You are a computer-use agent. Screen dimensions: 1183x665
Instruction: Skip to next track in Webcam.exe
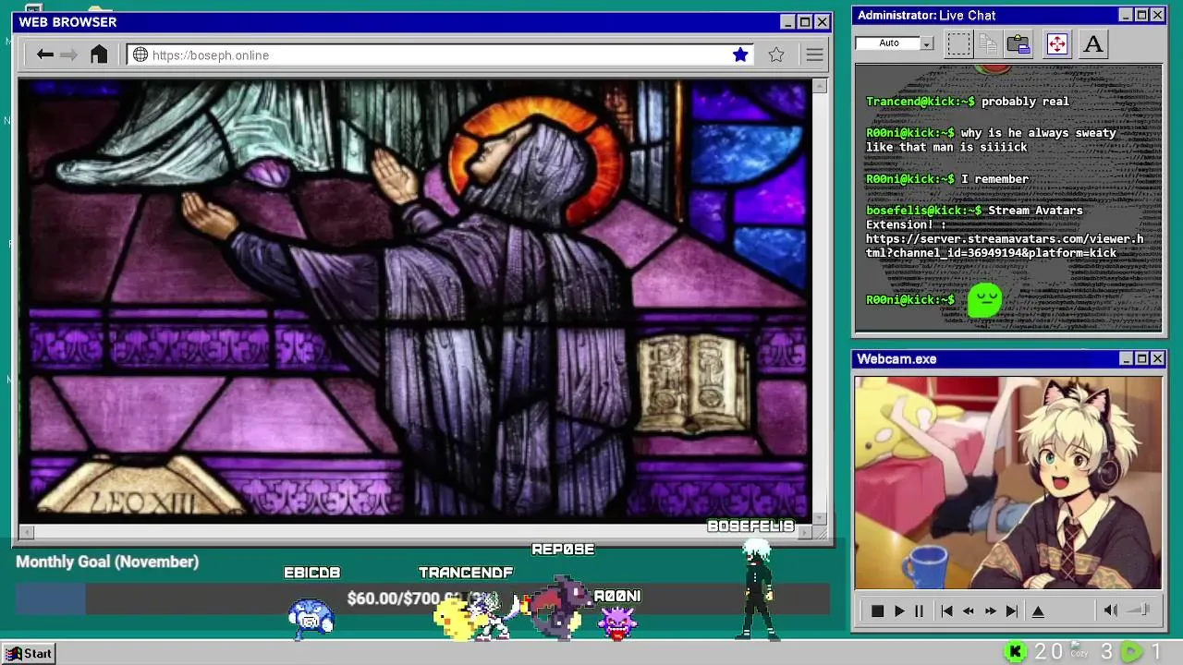point(1012,611)
